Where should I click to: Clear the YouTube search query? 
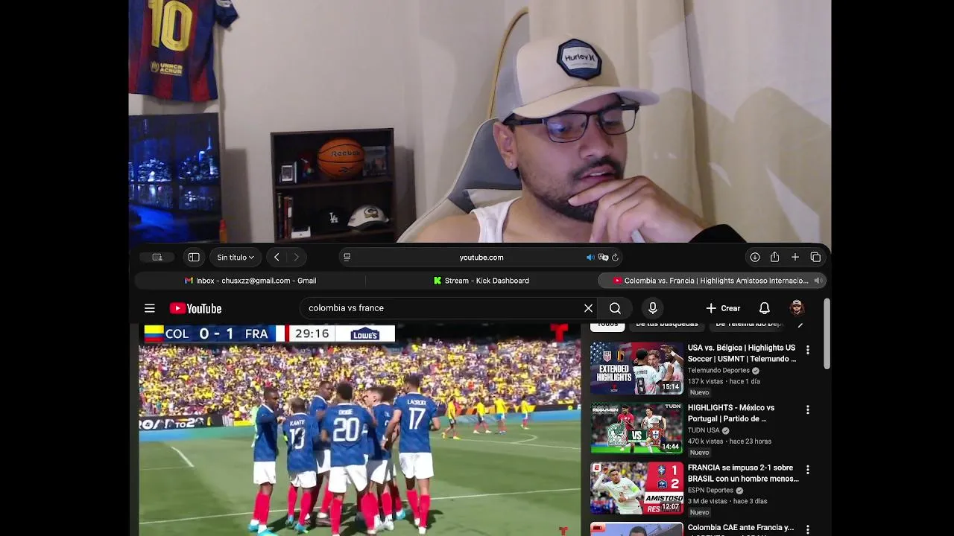pos(588,308)
